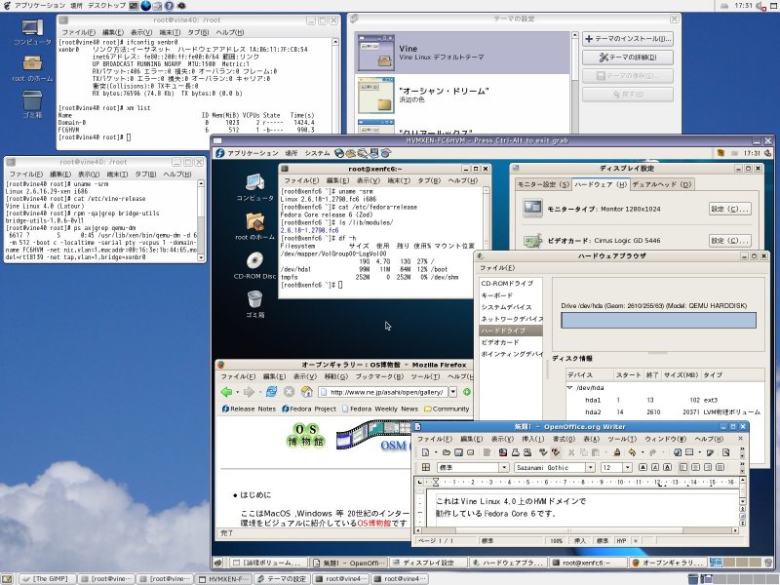Click the green Go button beside Firefox URL

[x=467, y=392]
